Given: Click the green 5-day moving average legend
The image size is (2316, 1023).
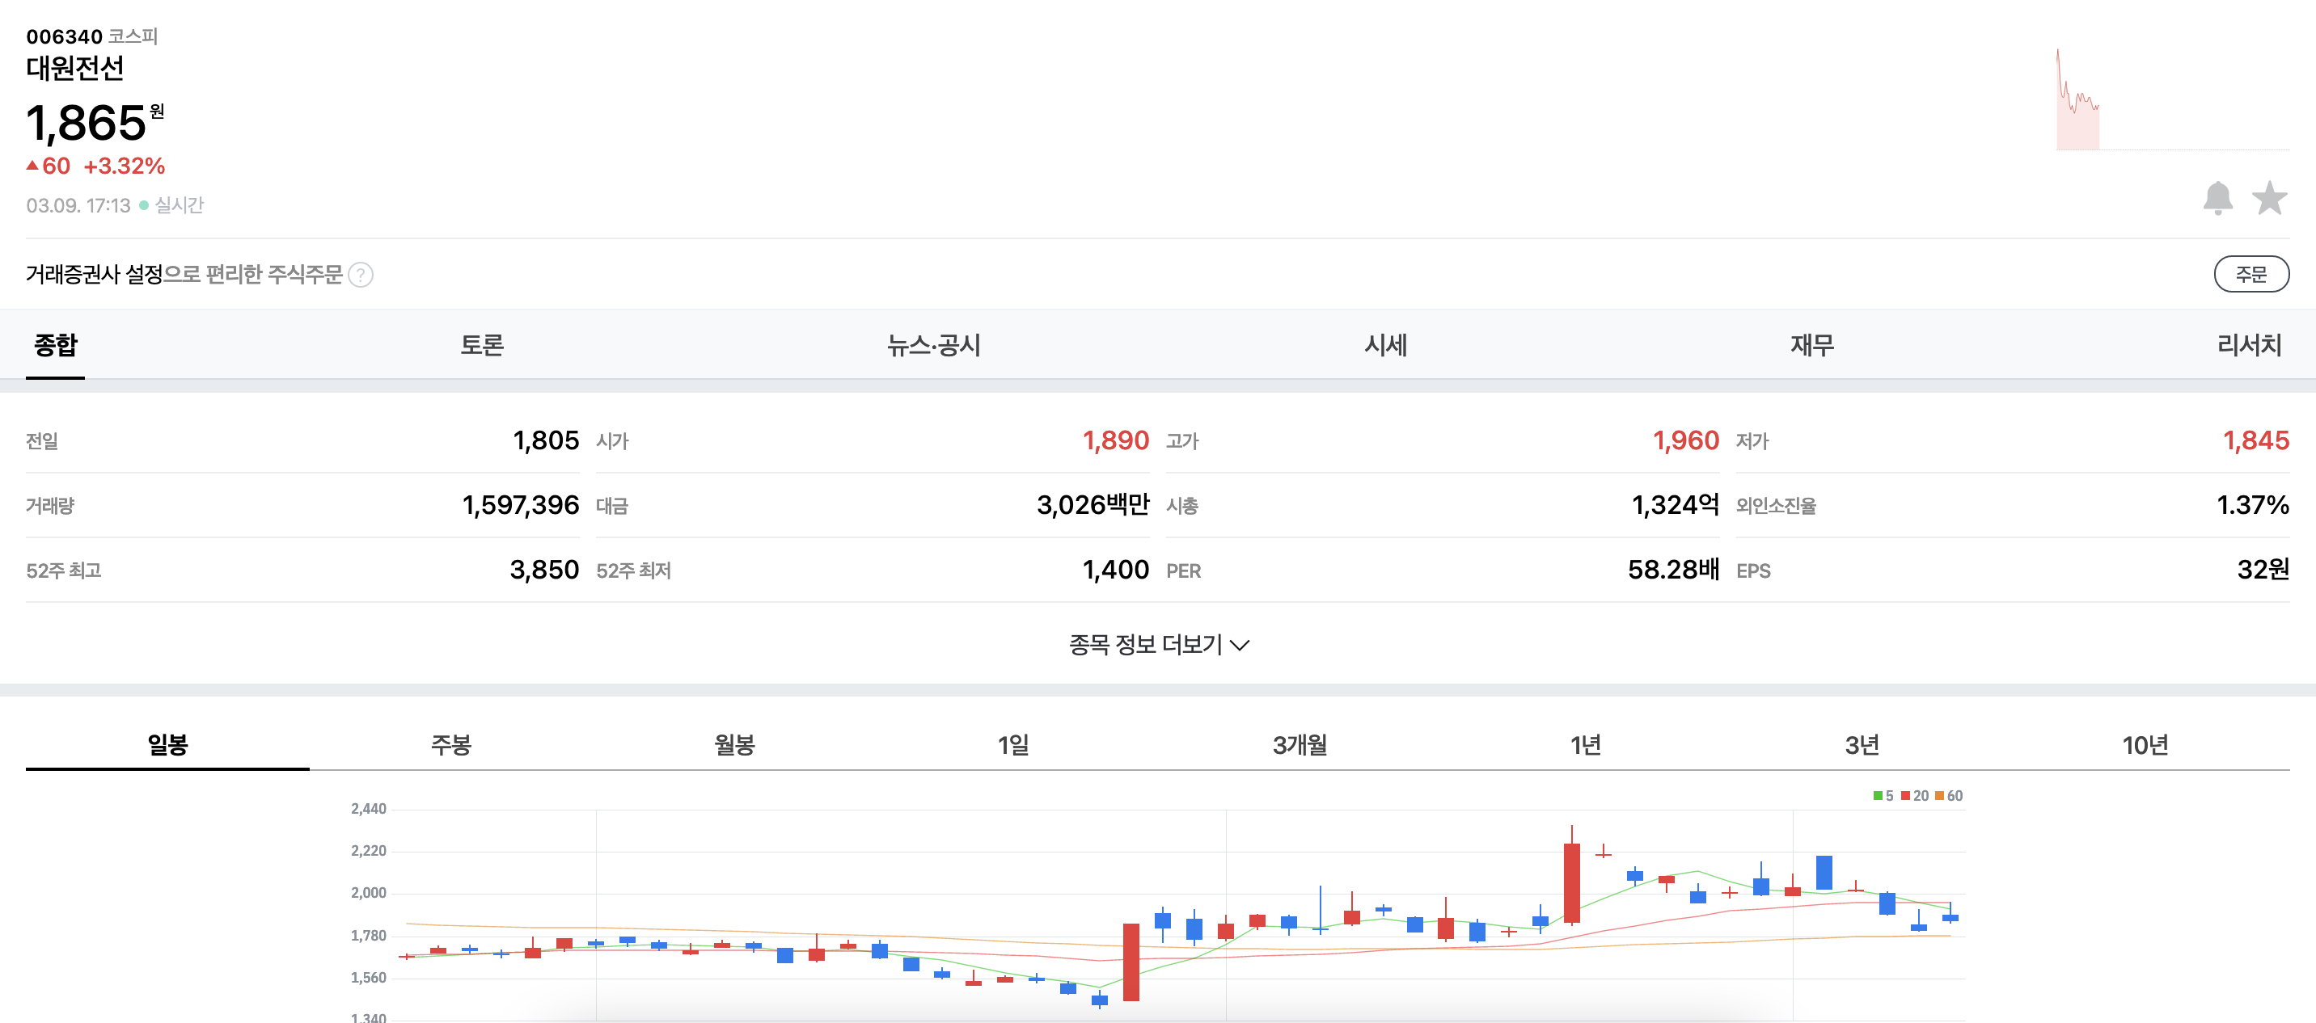Looking at the screenshot, I should [x=1883, y=797].
